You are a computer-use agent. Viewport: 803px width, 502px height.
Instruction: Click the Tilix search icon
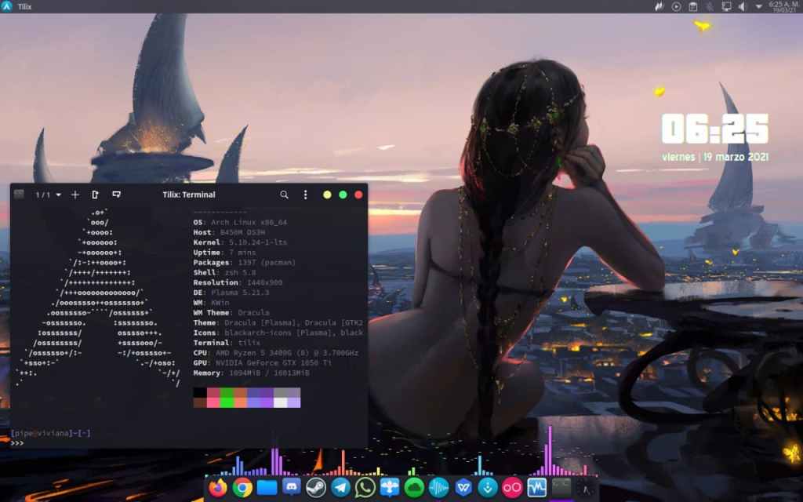click(284, 195)
